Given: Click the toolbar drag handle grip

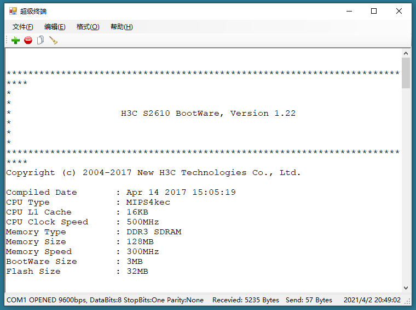Looking at the screenshot, I should (7, 41).
